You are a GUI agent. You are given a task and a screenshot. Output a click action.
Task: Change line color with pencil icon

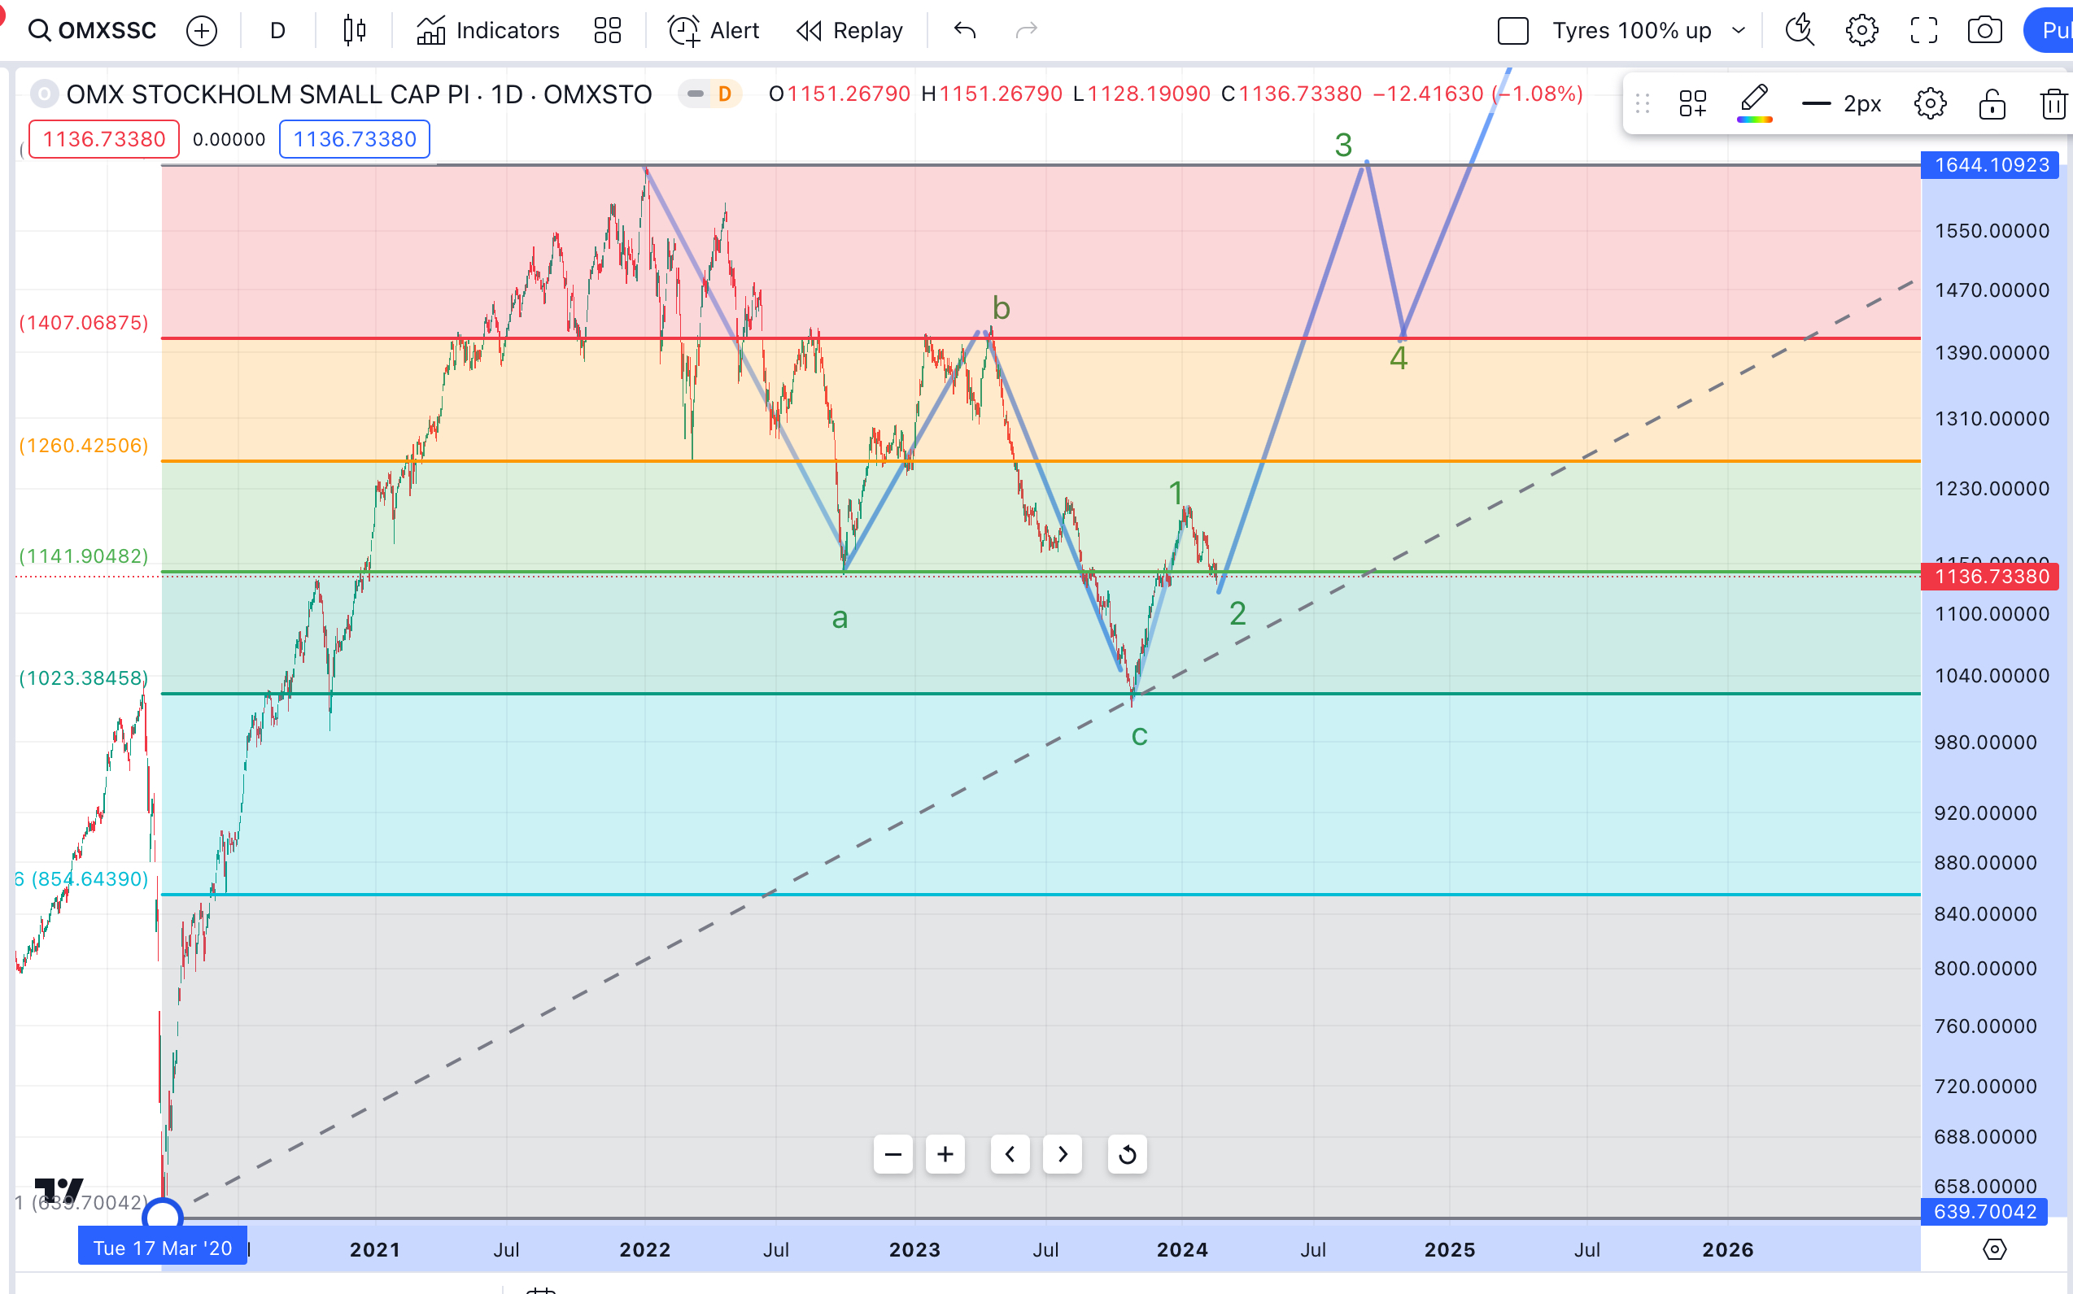point(1755,104)
